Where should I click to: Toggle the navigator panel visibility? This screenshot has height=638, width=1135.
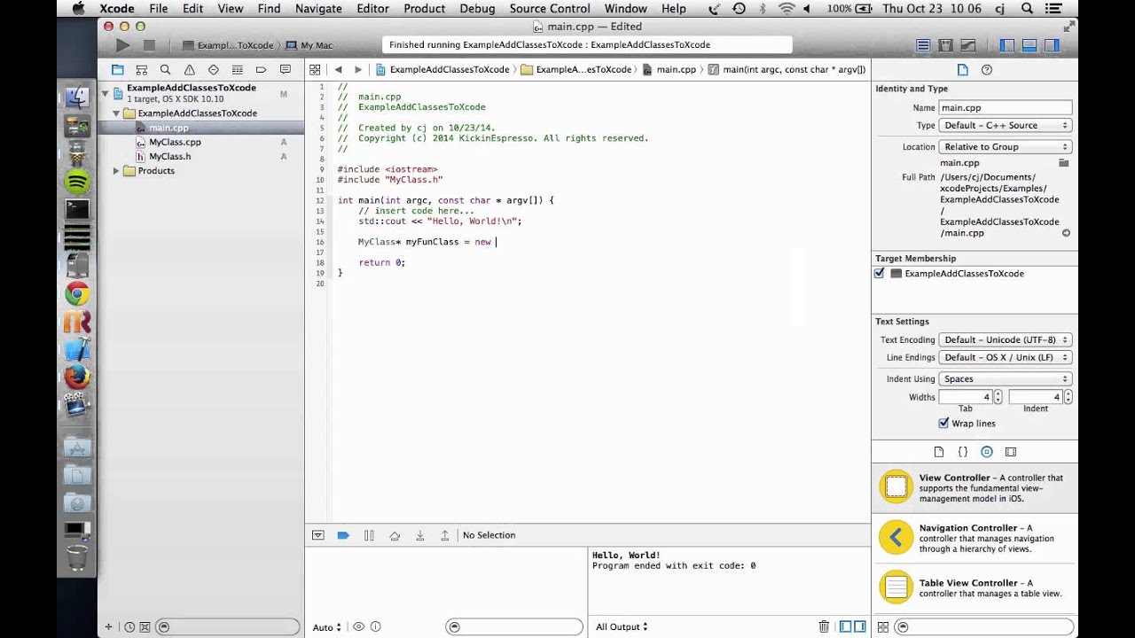tap(1007, 45)
